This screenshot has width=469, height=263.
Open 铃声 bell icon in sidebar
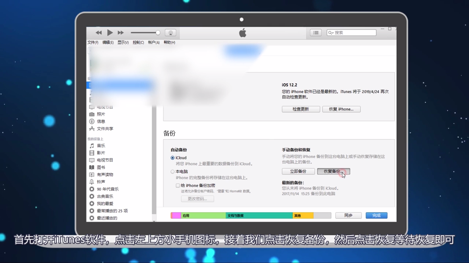[x=92, y=182]
